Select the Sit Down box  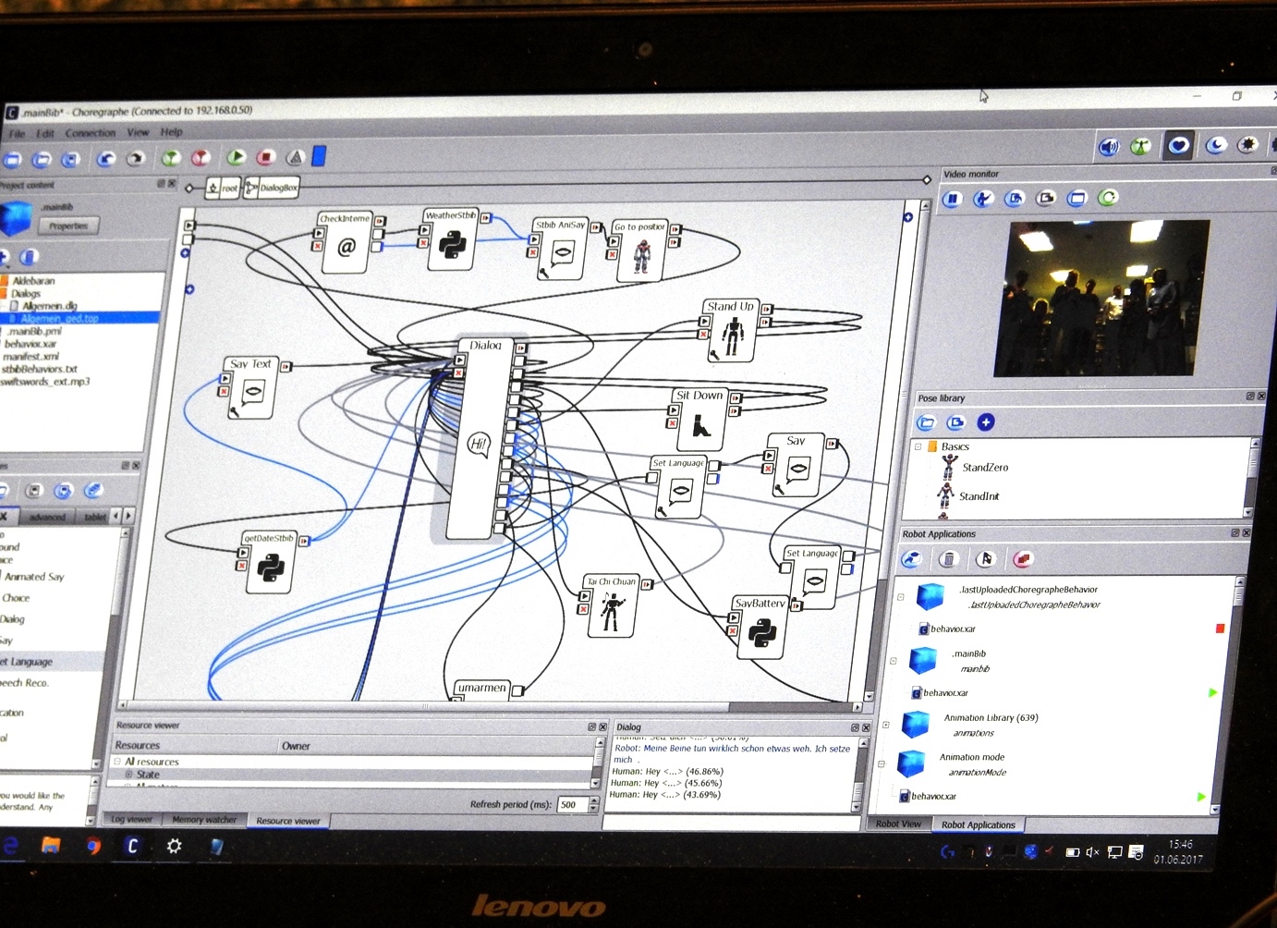click(699, 418)
